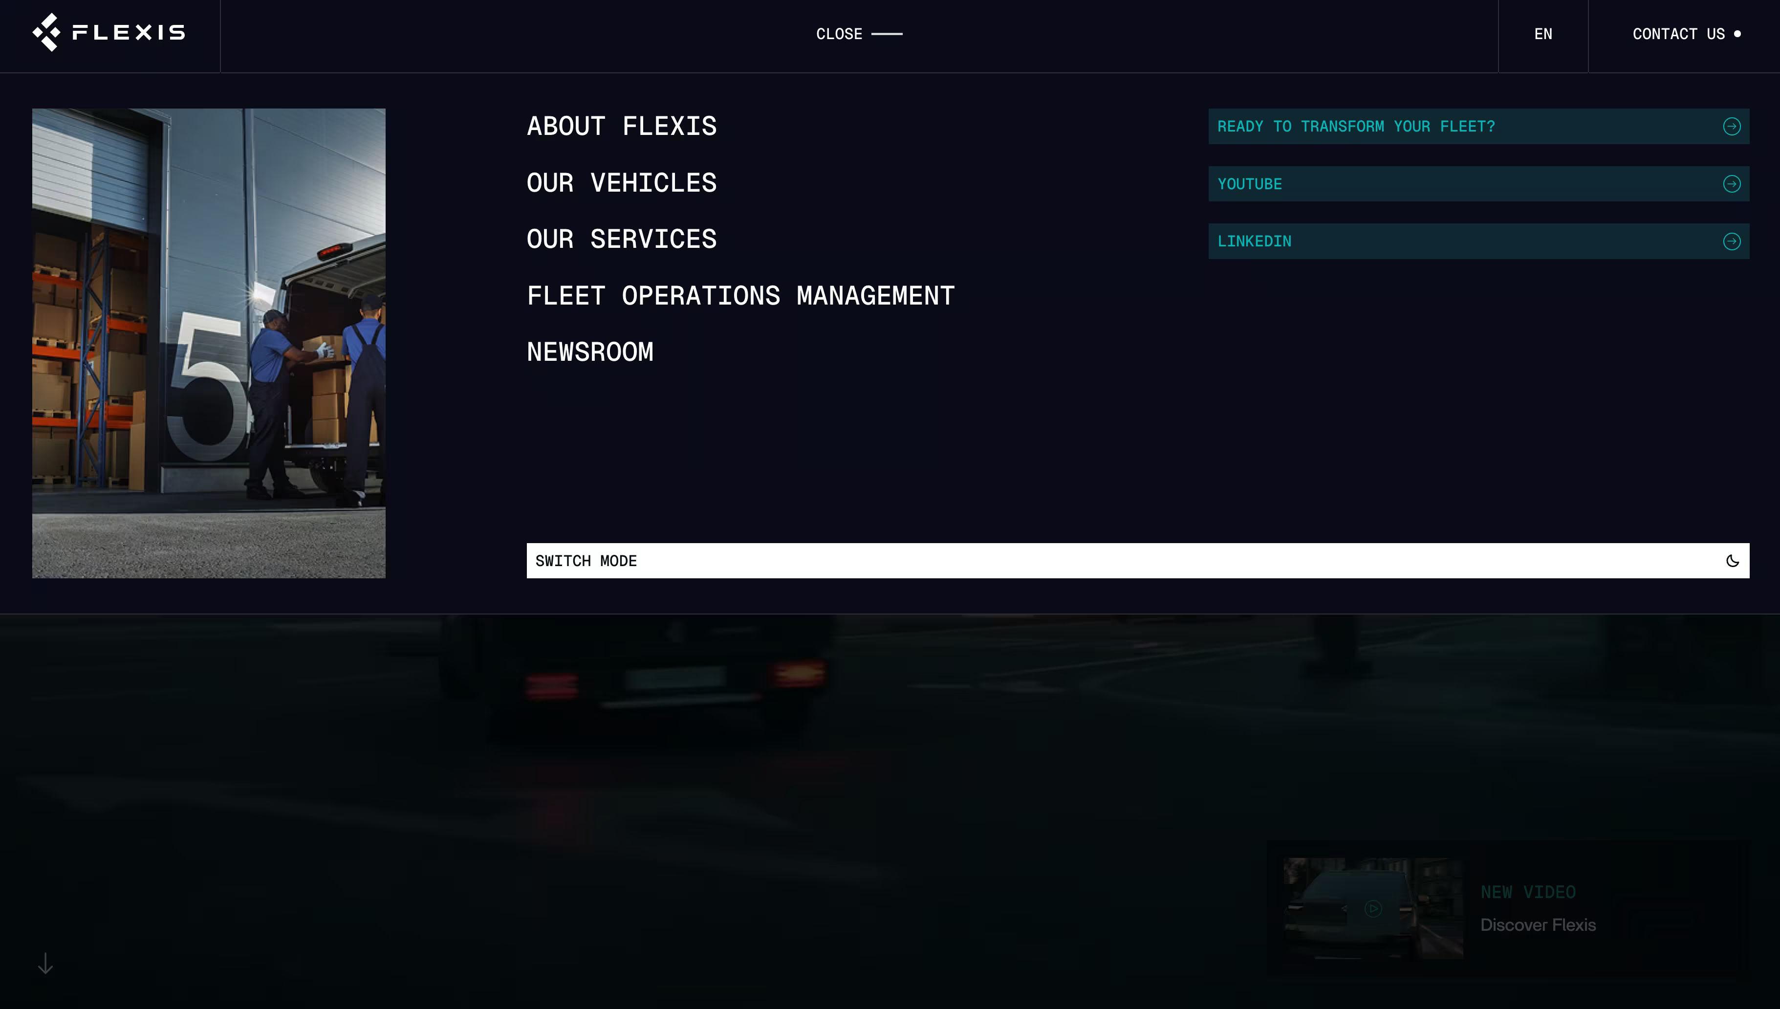Toggle Switch Mode bar
This screenshot has width=1780, height=1009.
pos(1138,561)
